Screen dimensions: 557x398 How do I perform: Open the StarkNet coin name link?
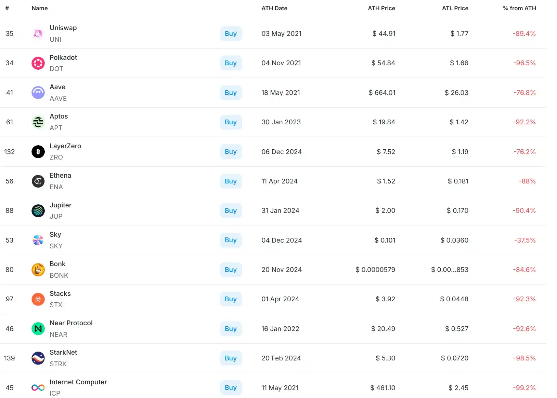pyautogui.click(x=63, y=352)
